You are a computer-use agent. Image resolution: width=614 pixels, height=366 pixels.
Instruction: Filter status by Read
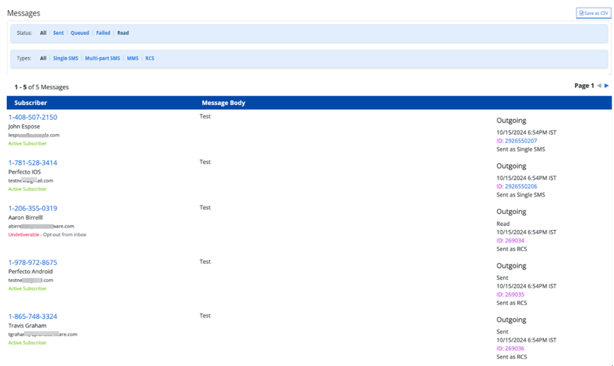click(x=123, y=33)
